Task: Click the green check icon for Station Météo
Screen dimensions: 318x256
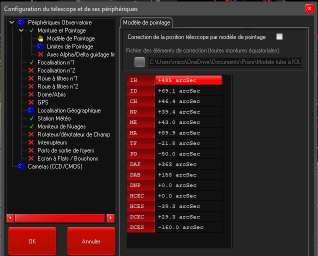Action: 31,118
